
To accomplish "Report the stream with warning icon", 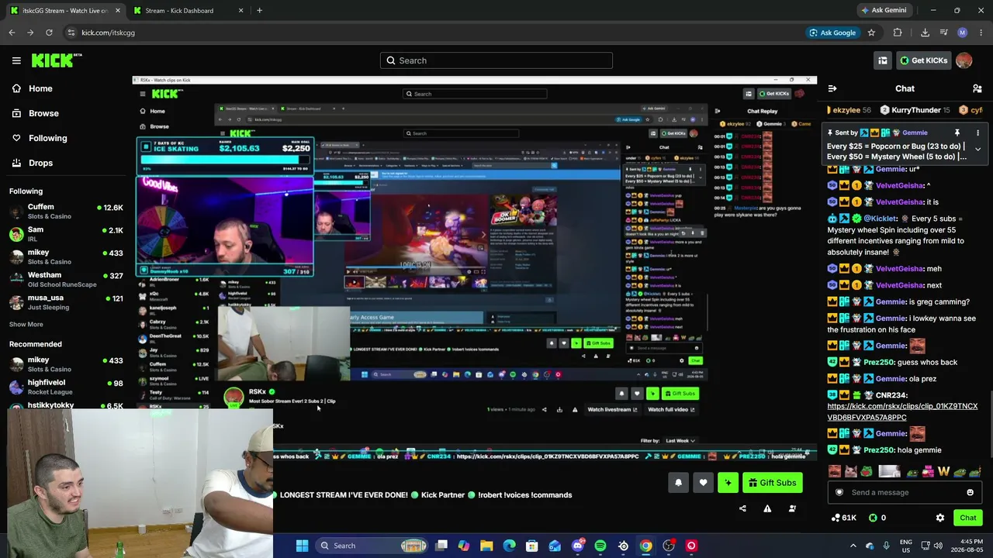I will point(767,508).
